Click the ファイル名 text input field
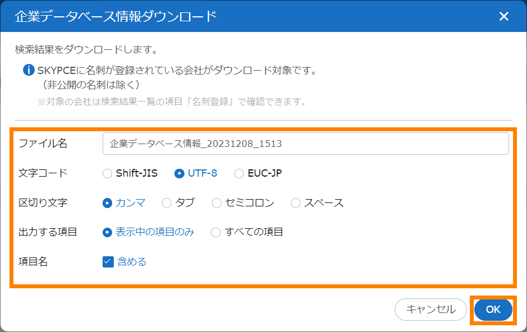This screenshot has width=527, height=332. [x=306, y=144]
